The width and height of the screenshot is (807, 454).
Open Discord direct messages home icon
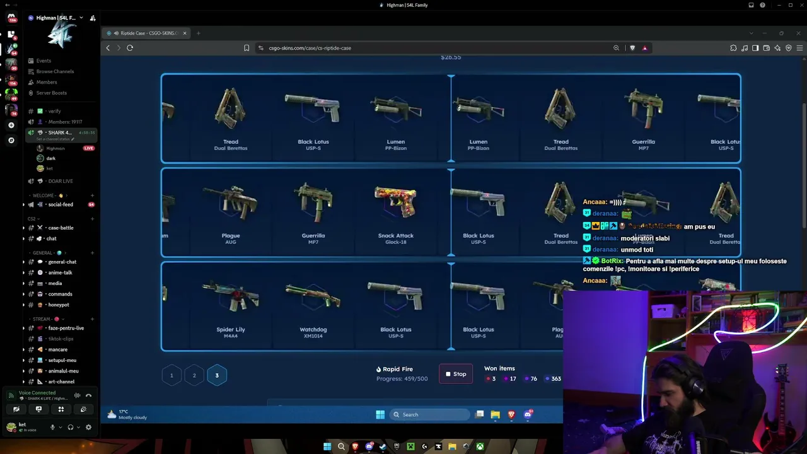(11, 18)
